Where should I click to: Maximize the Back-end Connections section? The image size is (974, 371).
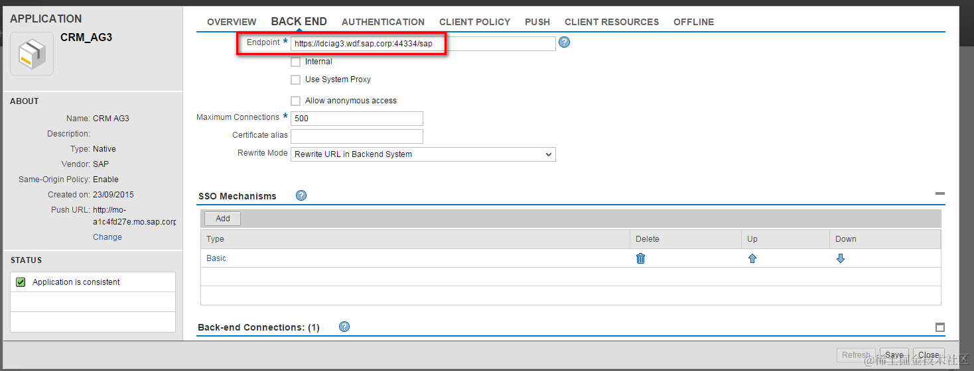coord(939,327)
